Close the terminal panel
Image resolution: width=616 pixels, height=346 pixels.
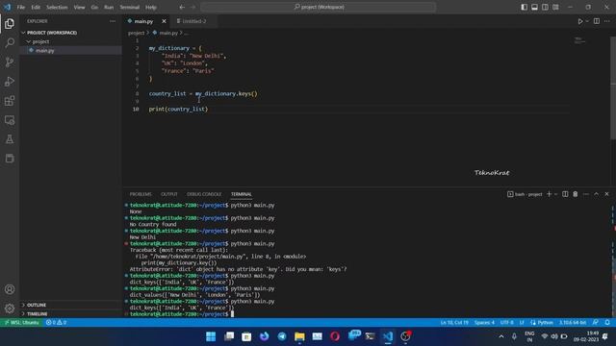[x=606, y=194]
